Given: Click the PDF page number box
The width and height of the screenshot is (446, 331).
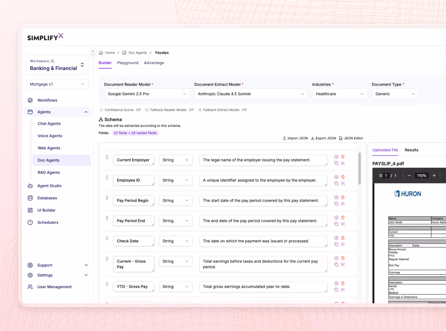Looking at the screenshot, I should click(386, 176).
